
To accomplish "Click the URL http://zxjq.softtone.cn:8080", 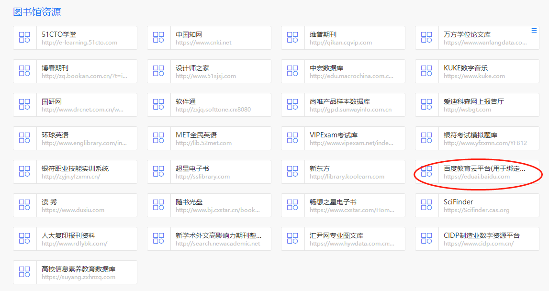I will 213,109.
